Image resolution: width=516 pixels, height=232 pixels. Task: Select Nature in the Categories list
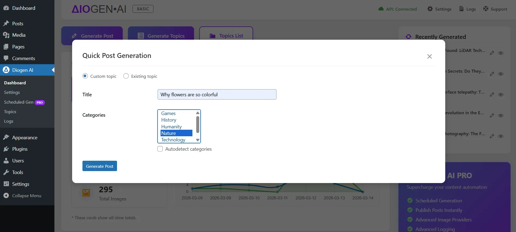(177, 133)
